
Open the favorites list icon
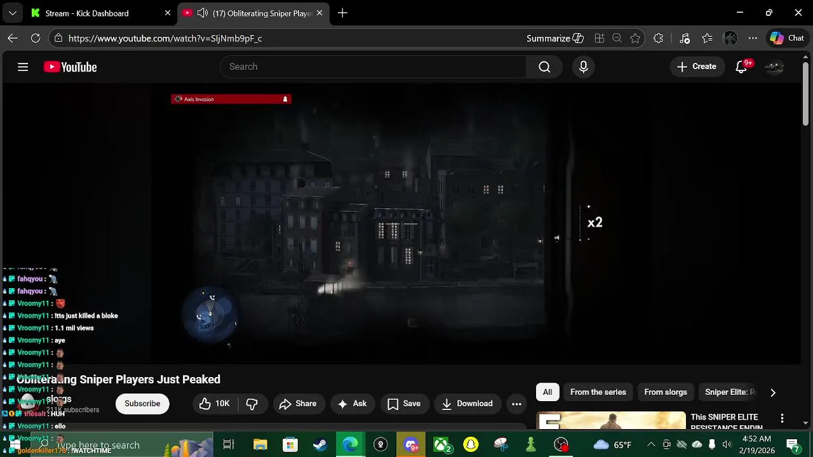point(708,38)
